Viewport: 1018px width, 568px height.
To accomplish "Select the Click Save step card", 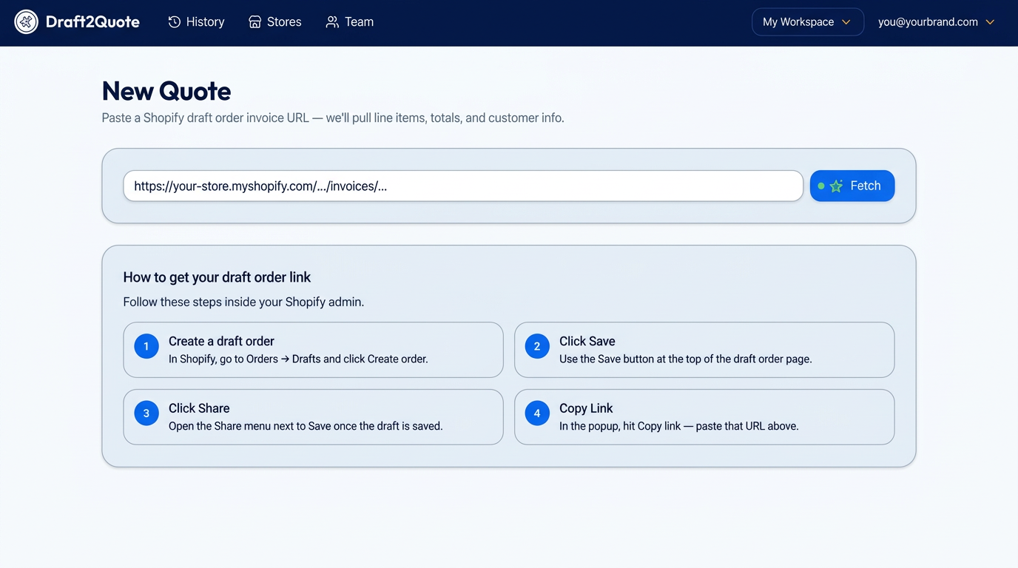I will 704,350.
